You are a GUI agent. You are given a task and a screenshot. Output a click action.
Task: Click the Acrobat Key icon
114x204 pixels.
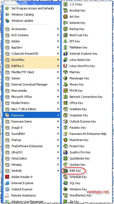pyautogui.click(x=65, y=10)
